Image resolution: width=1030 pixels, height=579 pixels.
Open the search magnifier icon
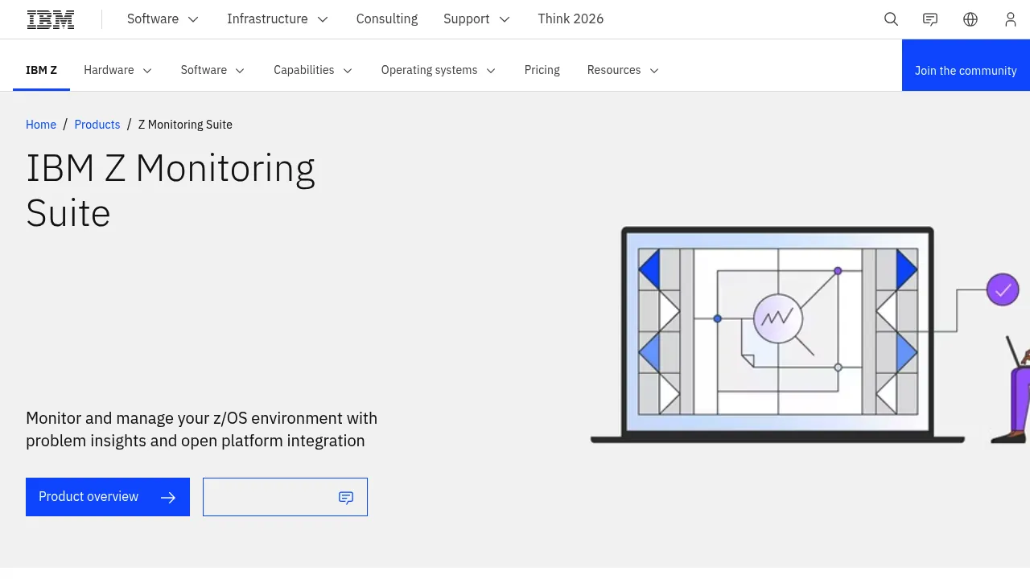pos(891,19)
